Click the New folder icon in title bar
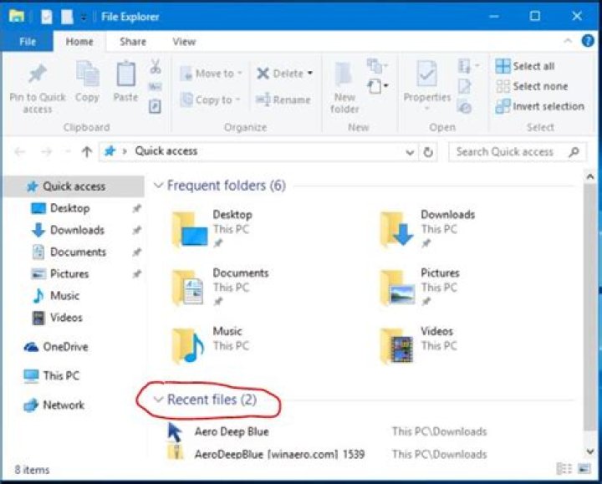 pyautogui.click(x=67, y=17)
